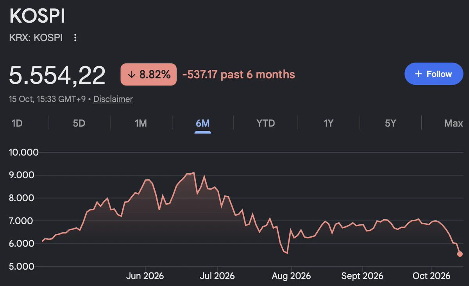The width and height of the screenshot is (469, 286).
Task: Click the 8.82% decline badge
Action: pos(149,74)
